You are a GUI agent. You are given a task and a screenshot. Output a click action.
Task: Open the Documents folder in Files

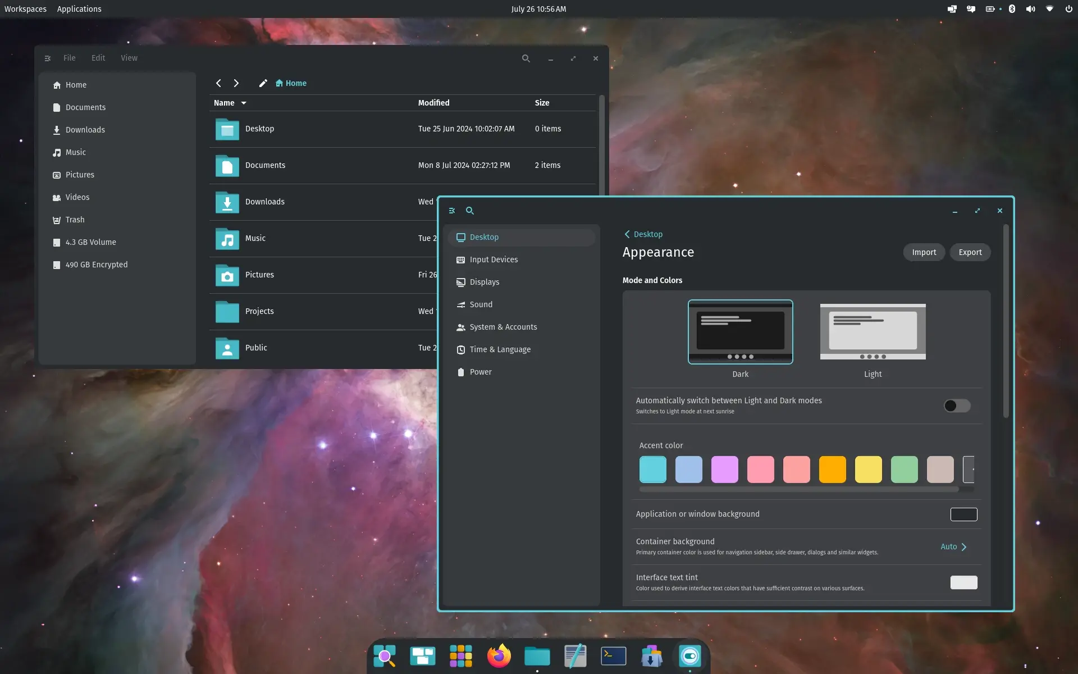tap(266, 165)
